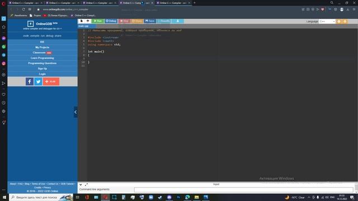Viewport: 358px width, 201px height.
Task: Click the Beautify code button
Action: coord(164,21)
